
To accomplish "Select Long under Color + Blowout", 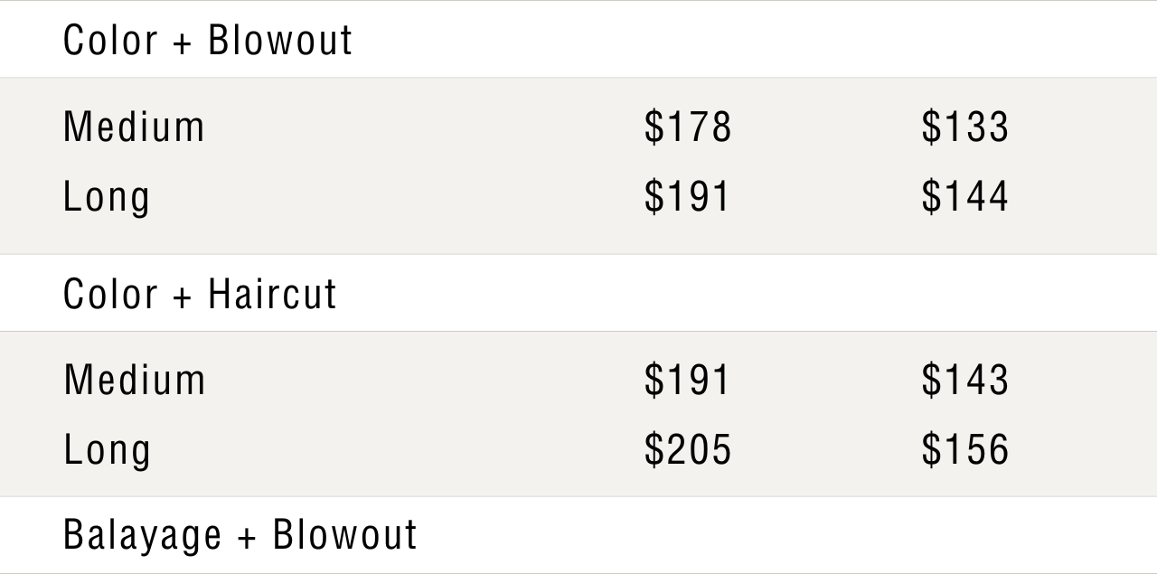I will point(107,198).
